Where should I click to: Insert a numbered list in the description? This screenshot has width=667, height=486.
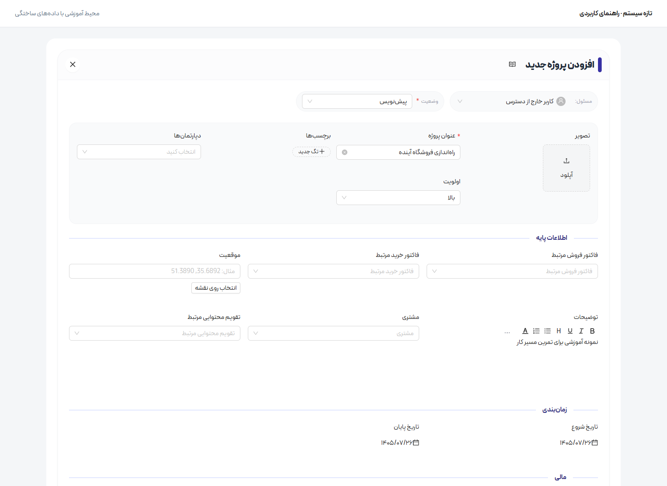point(536,331)
